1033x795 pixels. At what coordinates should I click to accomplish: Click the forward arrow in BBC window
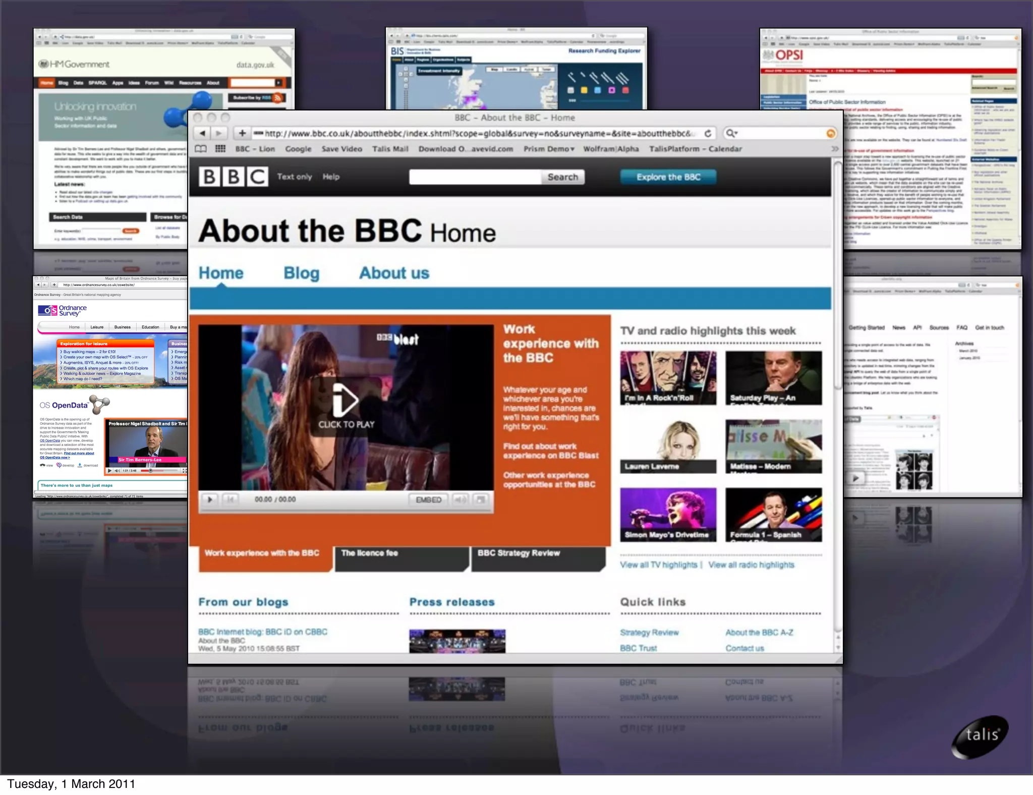219,133
